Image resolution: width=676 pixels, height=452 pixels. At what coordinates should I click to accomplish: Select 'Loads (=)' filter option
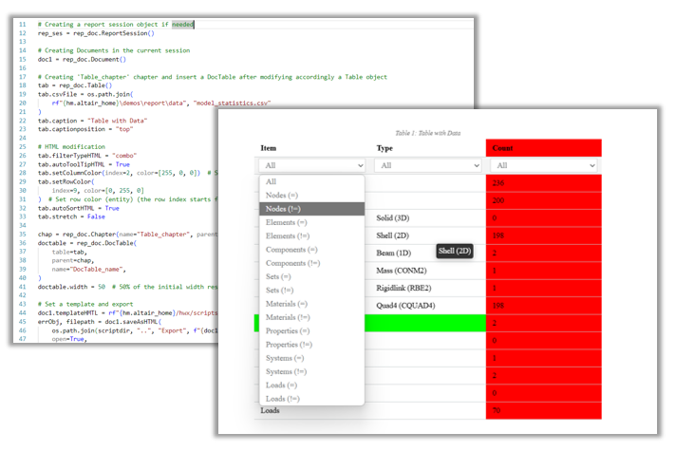point(311,386)
